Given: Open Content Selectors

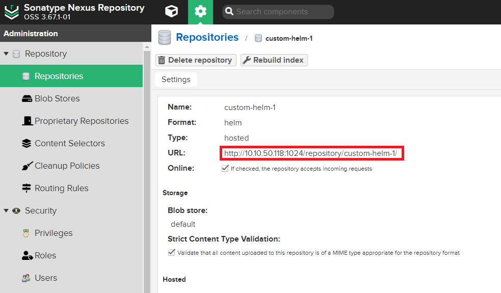Looking at the screenshot, I should pyautogui.click(x=70, y=143).
